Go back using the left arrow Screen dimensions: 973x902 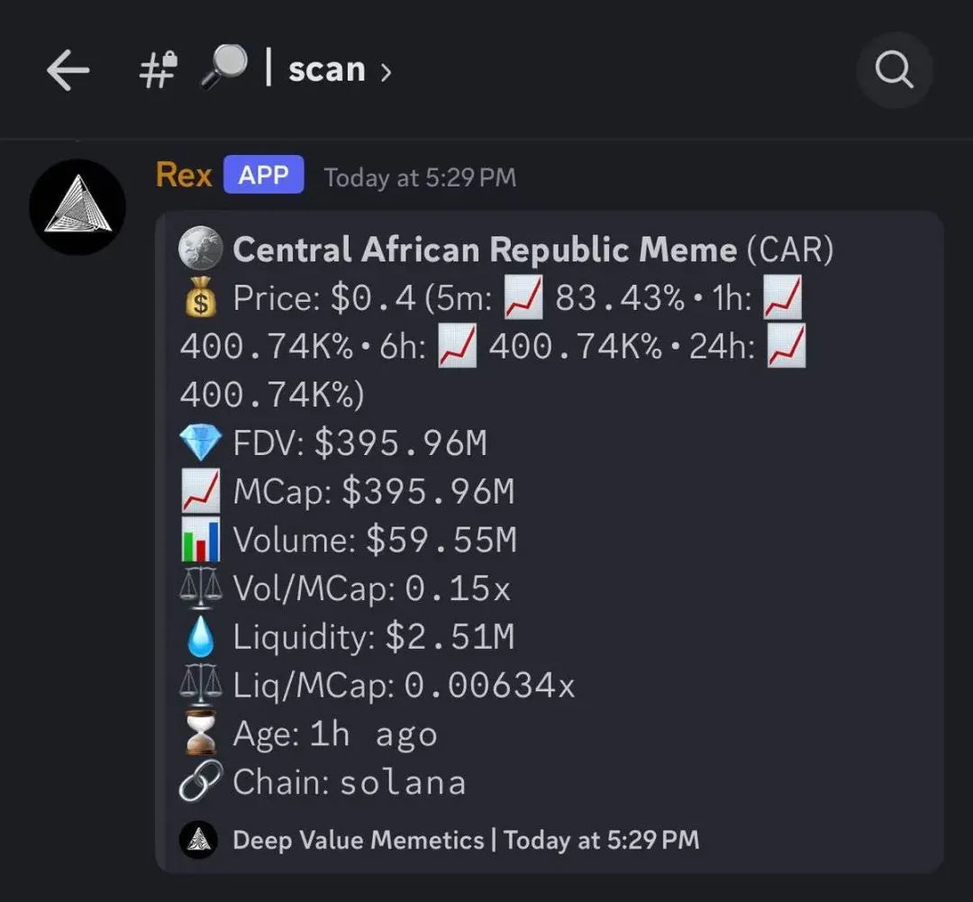[68, 70]
